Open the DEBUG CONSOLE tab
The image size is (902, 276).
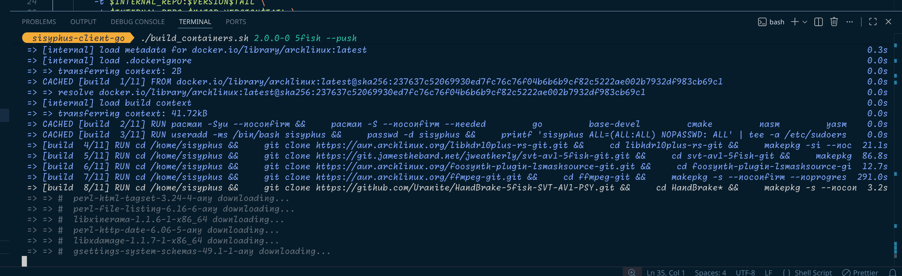pos(137,22)
